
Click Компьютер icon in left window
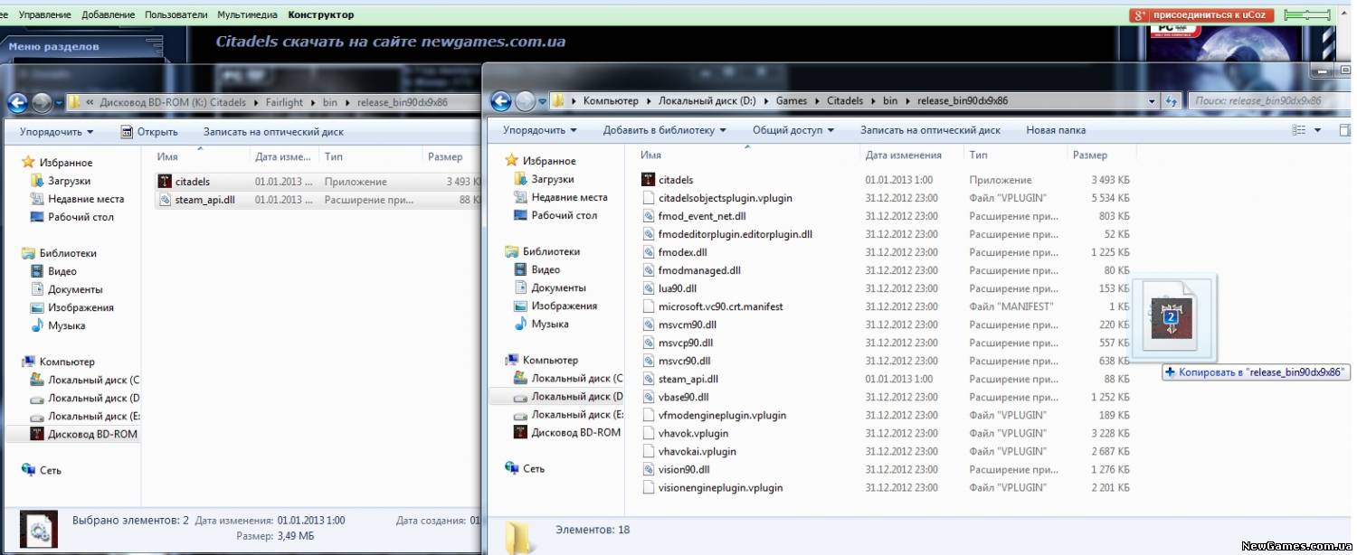tap(28, 362)
